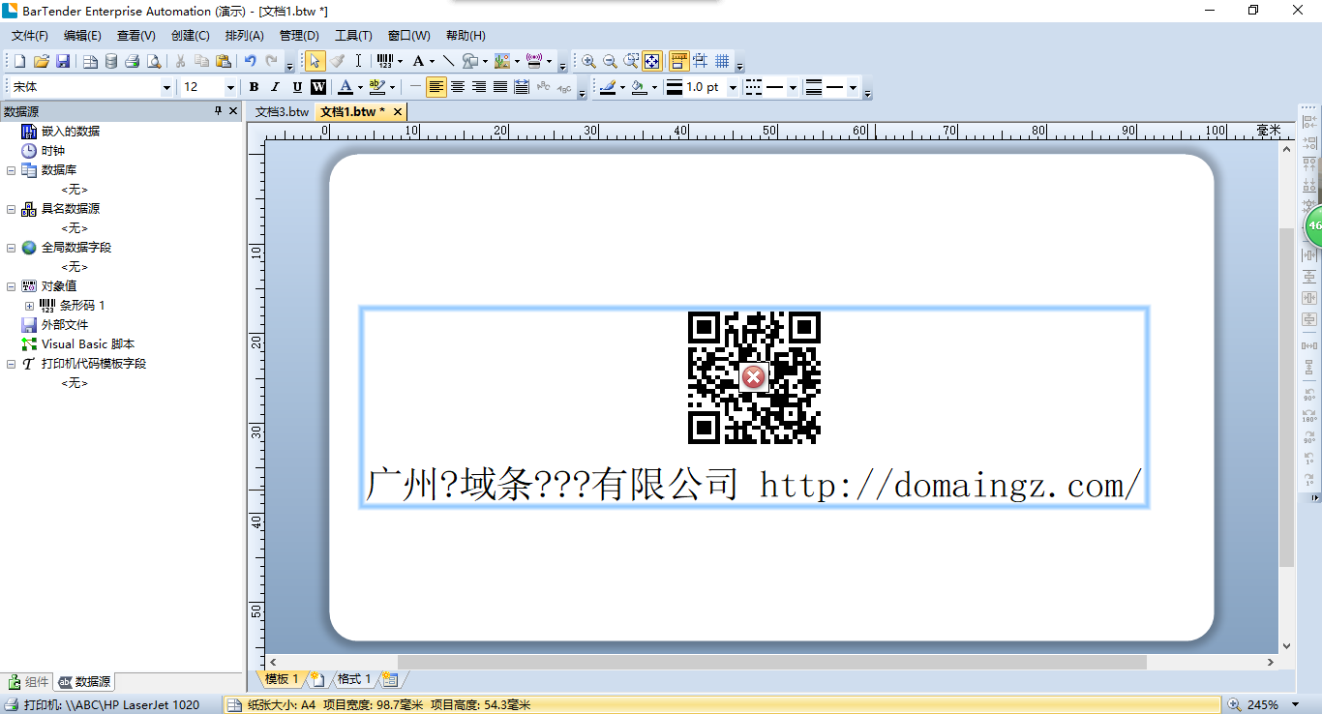1322x714 pixels.
Task: Click the line drawing tool
Action: tap(447, 61)
